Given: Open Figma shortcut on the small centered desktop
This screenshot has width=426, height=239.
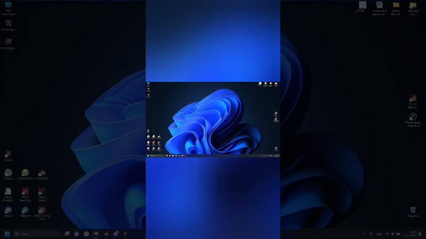Looking at the screenshot, I should [x=148, y=131].
